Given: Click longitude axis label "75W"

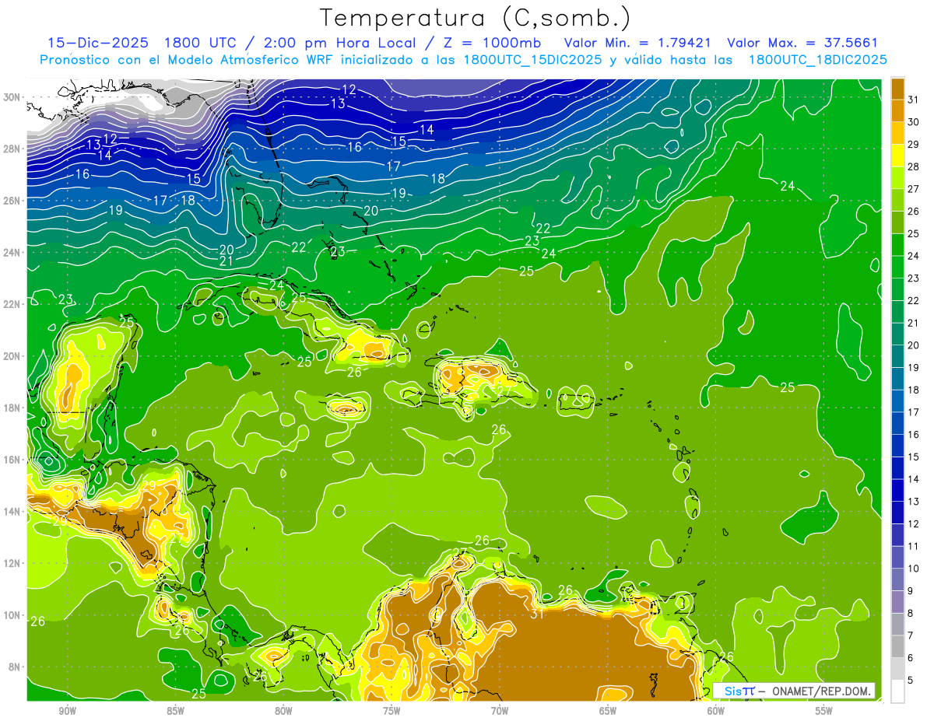Looking at the screenshot, I should (392, 711).
